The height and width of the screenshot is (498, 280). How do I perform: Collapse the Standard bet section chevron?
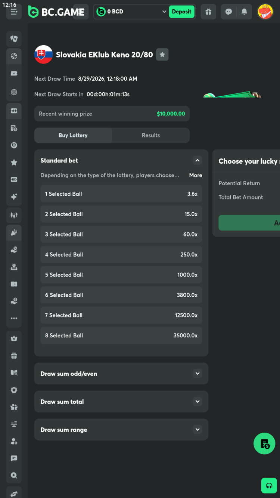pyautogui.click(x=197, y=161)
